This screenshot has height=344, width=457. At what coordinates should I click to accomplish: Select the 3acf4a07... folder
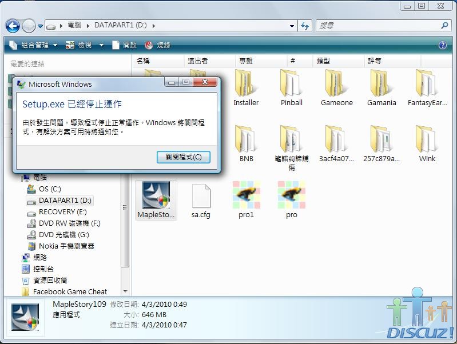coord(337,143)
